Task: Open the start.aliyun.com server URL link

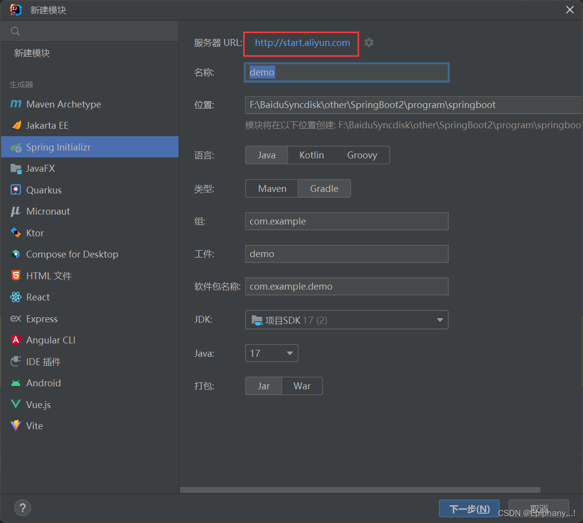Action: [302, 43]
